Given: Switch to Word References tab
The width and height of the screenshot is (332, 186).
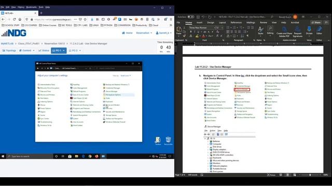Looking at the screenshot, I should coord(236,22).
